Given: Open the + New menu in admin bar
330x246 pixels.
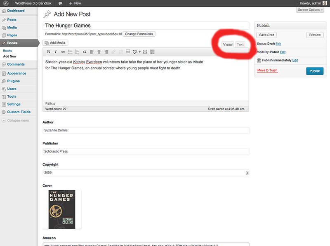Looking at the screenshot, I should point(75,3).
